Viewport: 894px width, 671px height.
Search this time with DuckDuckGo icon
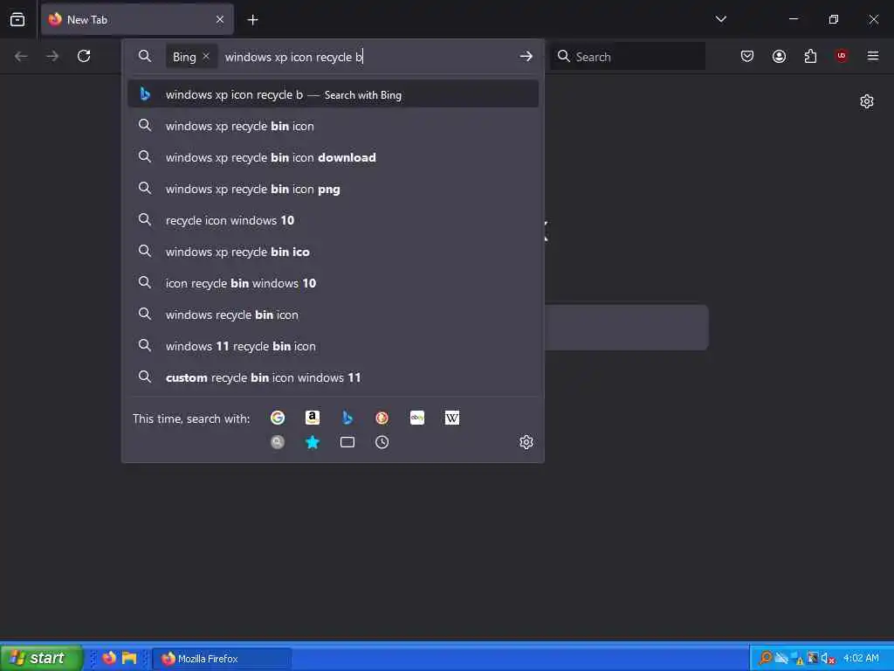pyautogui.click(x=382, y=418)
